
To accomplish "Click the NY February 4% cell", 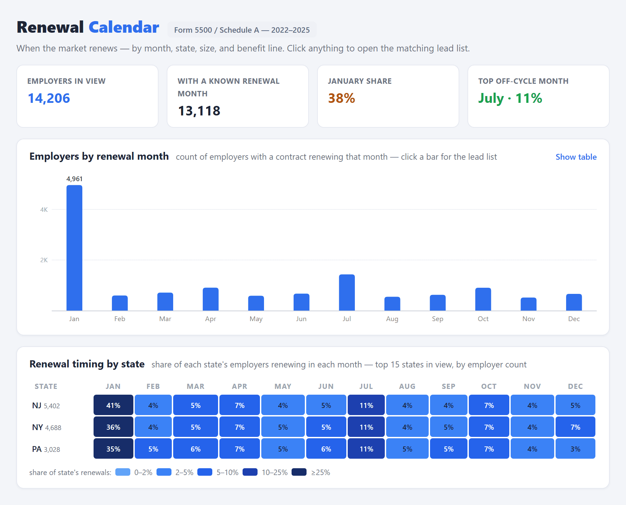I will (153, 427).
